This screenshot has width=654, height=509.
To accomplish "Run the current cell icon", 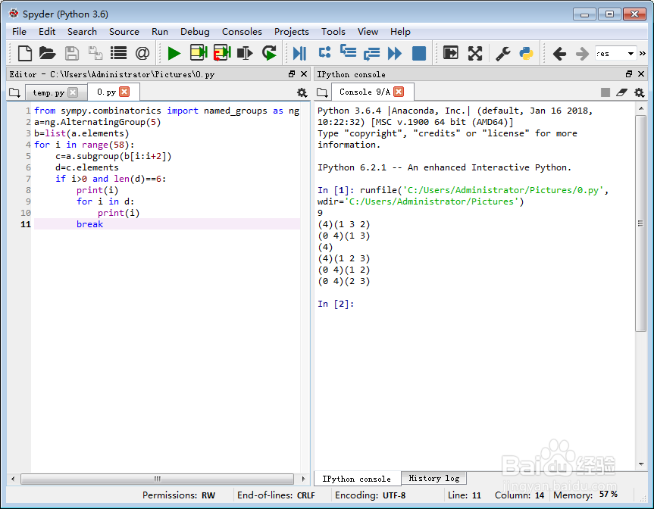I will point(199,53).
